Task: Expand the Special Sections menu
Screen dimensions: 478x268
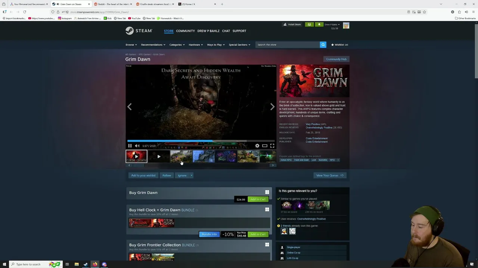Action: [x=239, y=45]
